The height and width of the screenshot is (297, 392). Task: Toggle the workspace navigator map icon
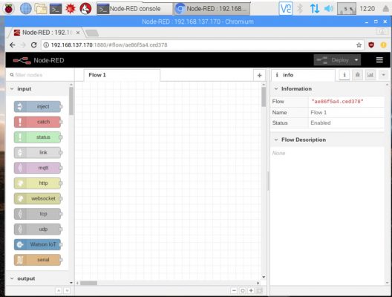(x=260, y=290)
